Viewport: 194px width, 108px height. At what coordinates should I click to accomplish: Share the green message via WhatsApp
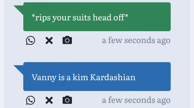pos(31,40)
